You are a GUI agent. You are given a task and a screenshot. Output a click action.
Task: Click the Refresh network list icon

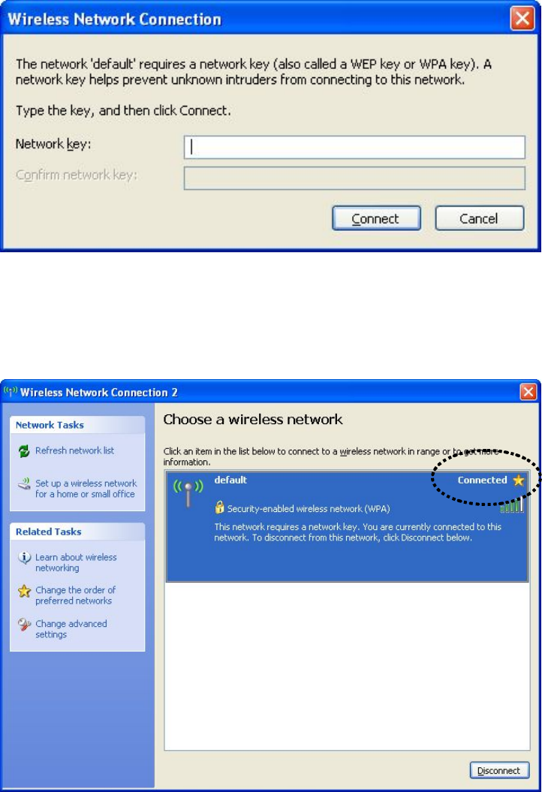[x=24, y=450]
